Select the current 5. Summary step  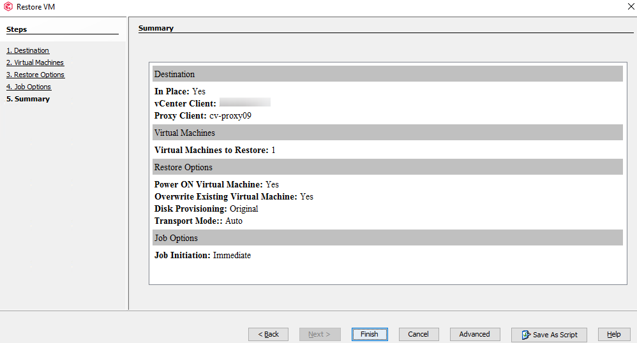(28, 99)
